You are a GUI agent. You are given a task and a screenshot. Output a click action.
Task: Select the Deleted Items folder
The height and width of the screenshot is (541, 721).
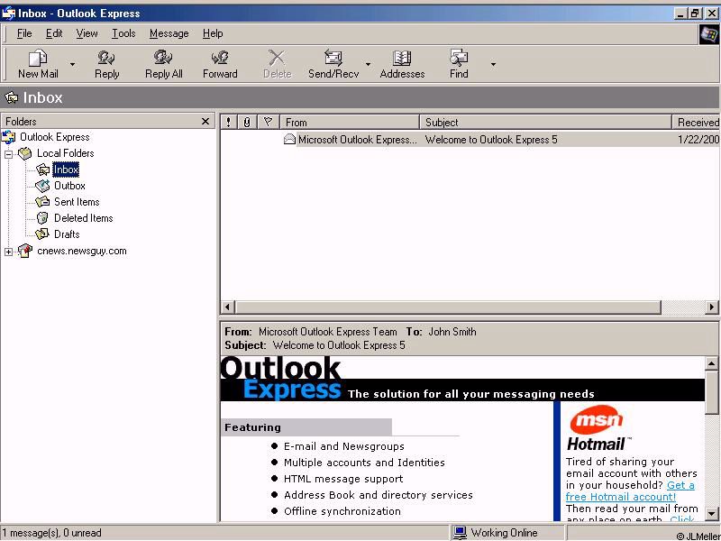[x=83, y=218]
